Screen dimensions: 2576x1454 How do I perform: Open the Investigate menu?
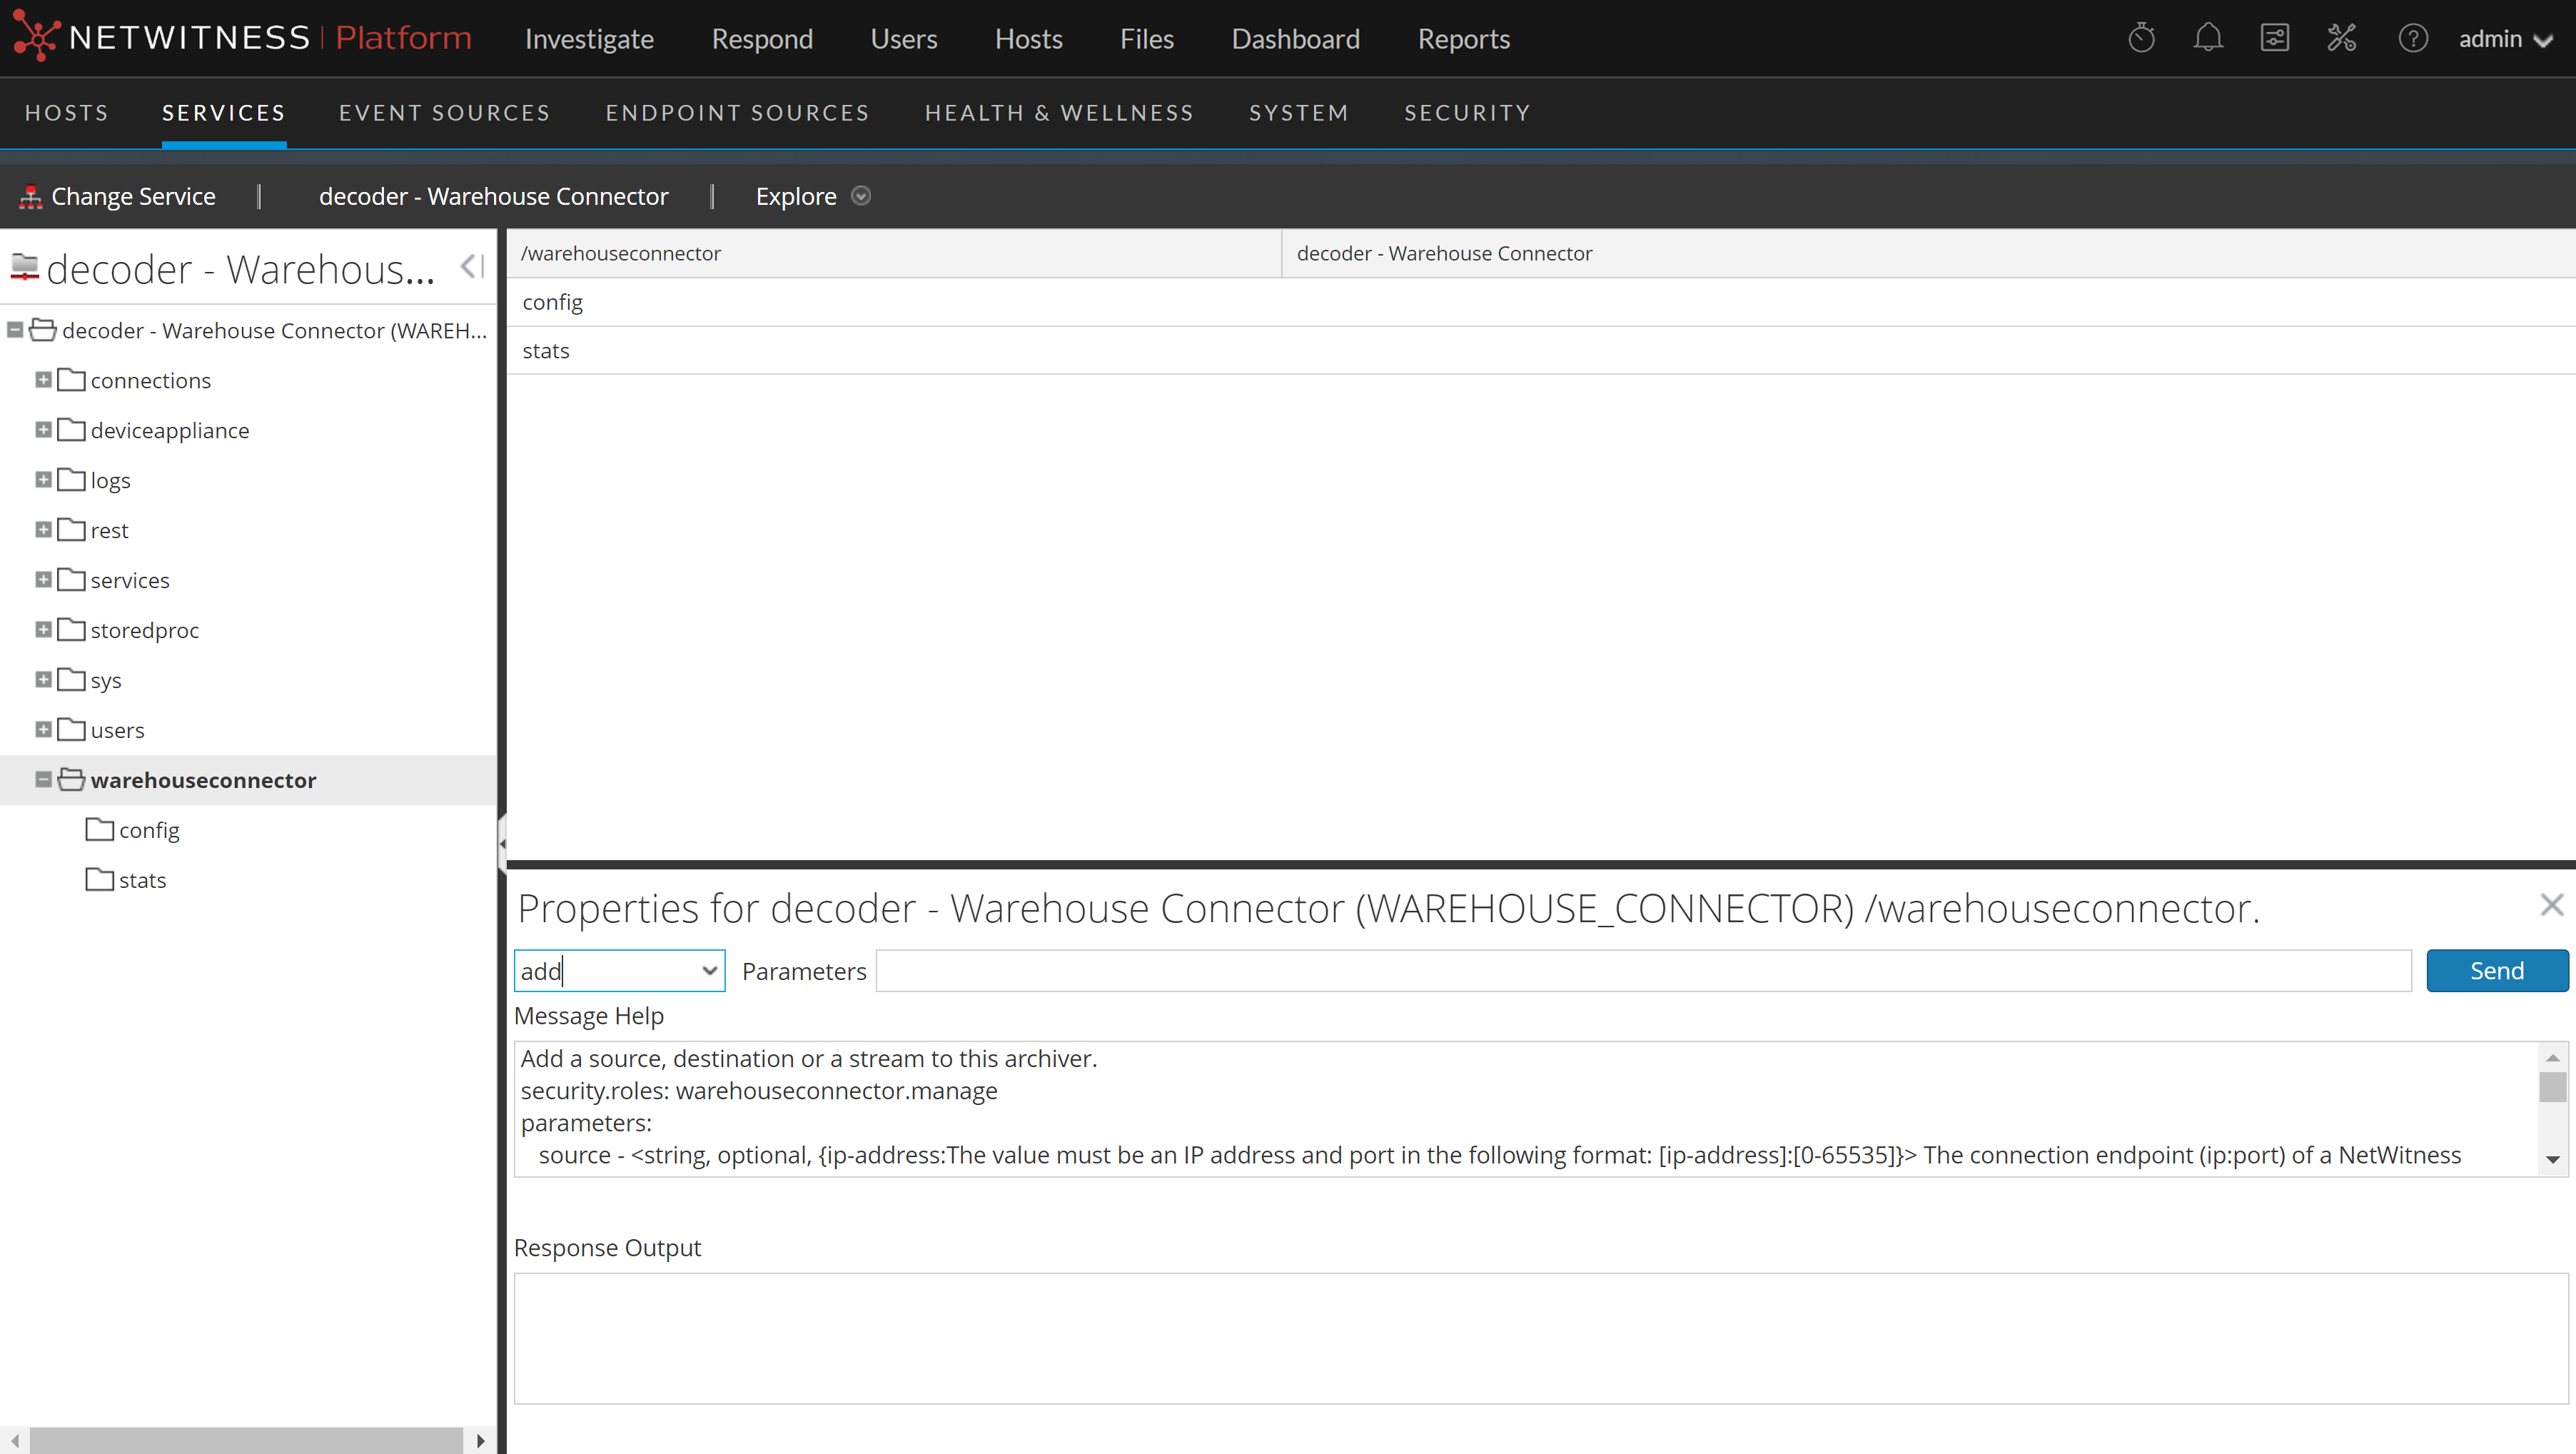(589, 39)
